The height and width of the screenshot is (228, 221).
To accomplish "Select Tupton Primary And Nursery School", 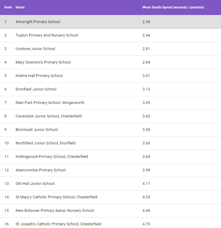I will tap(47, 35).
